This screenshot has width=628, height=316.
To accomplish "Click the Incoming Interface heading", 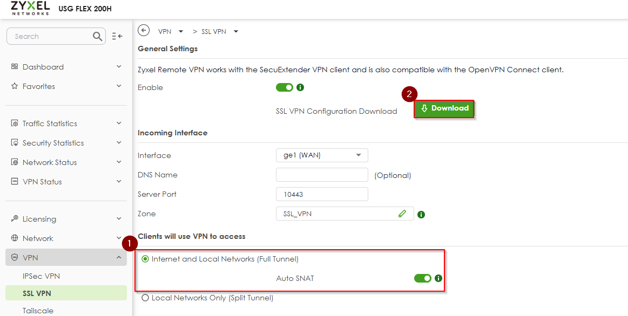I will click(173, 133).
